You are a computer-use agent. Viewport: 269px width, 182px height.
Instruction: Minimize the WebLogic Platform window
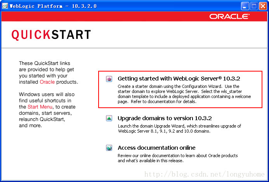[x=245, y=6]
